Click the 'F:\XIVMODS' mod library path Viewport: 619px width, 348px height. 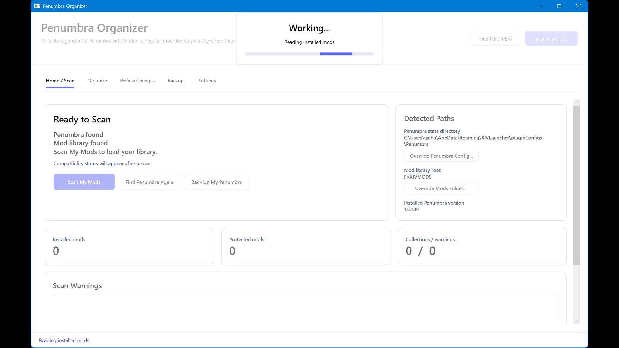tap(418, 177)
